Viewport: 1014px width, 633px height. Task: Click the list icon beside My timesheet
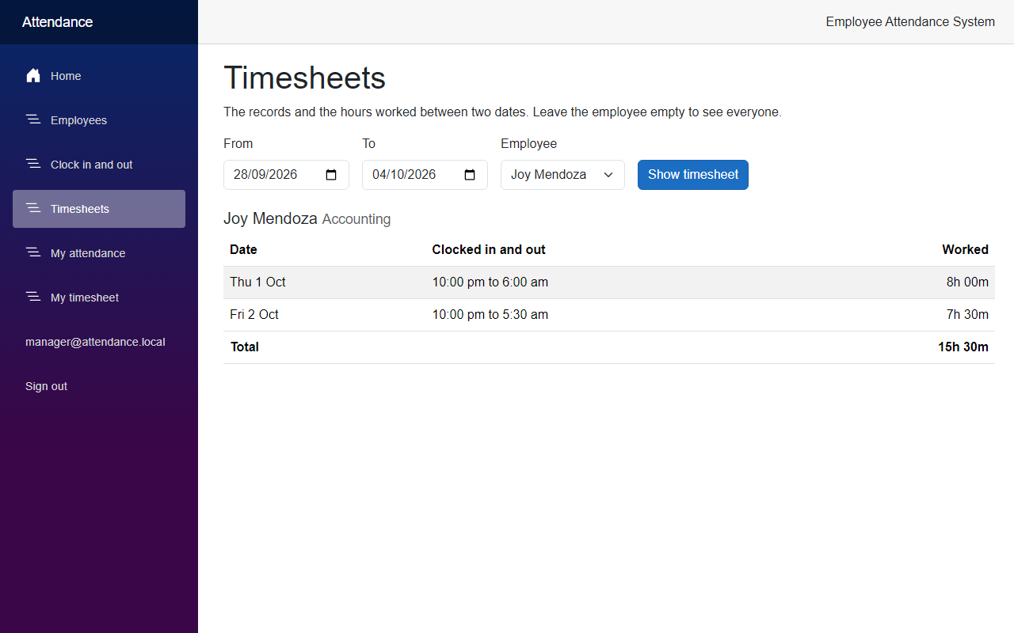33,297
